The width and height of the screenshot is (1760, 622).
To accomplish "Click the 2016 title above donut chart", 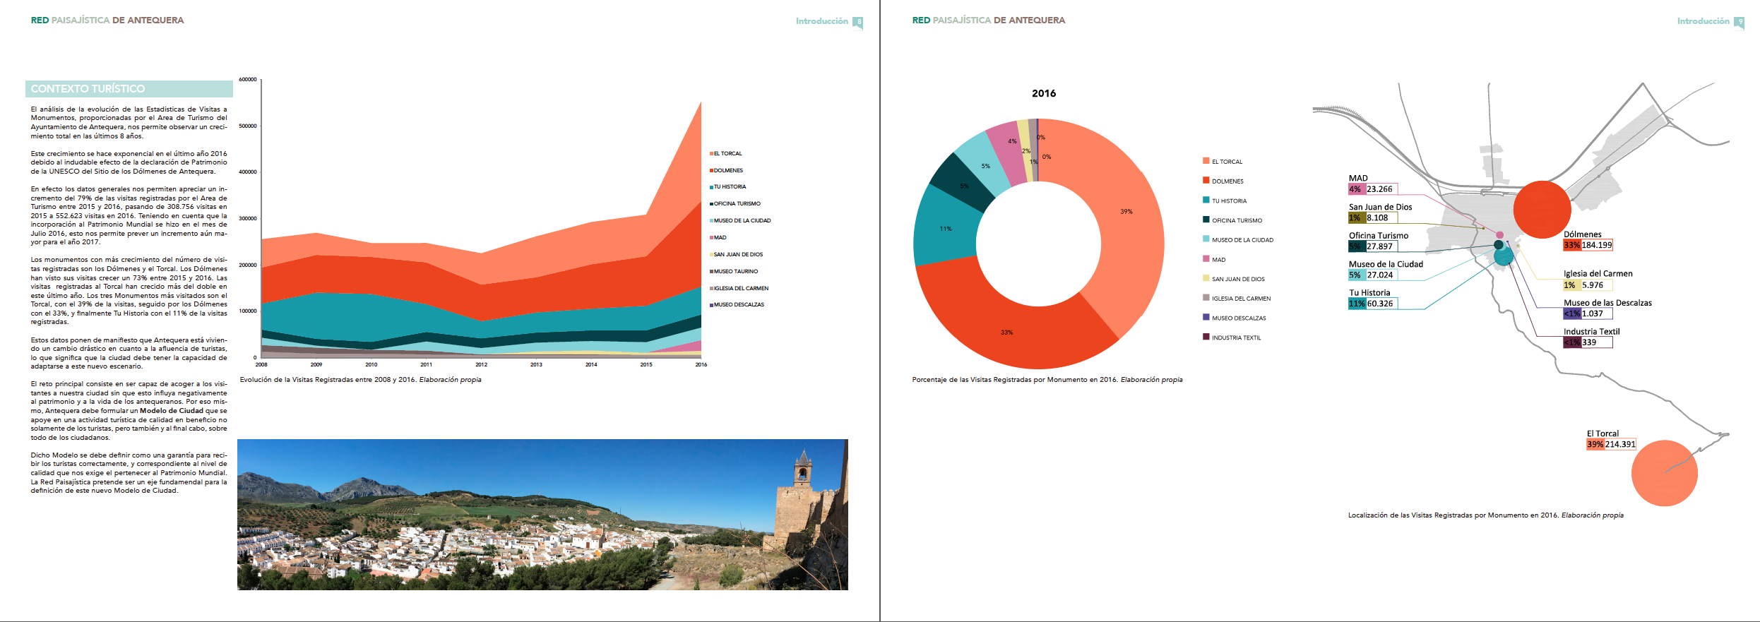I will pyautogui.click(x=1043, y=93).
